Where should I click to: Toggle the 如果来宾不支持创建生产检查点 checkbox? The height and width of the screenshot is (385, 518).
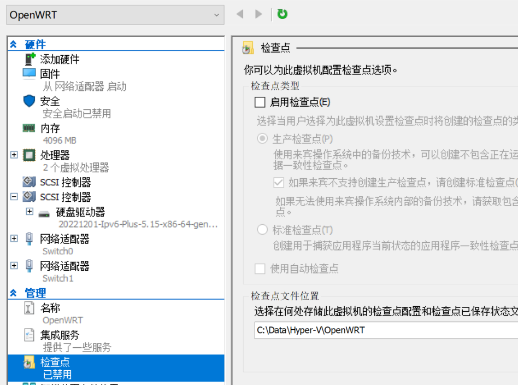point(279,182)
